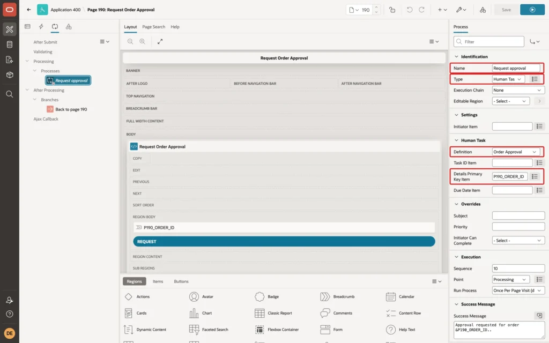This screenshot has height=343, width=549.
Task: Collapse the Overrides section
Action: (456, 204)
